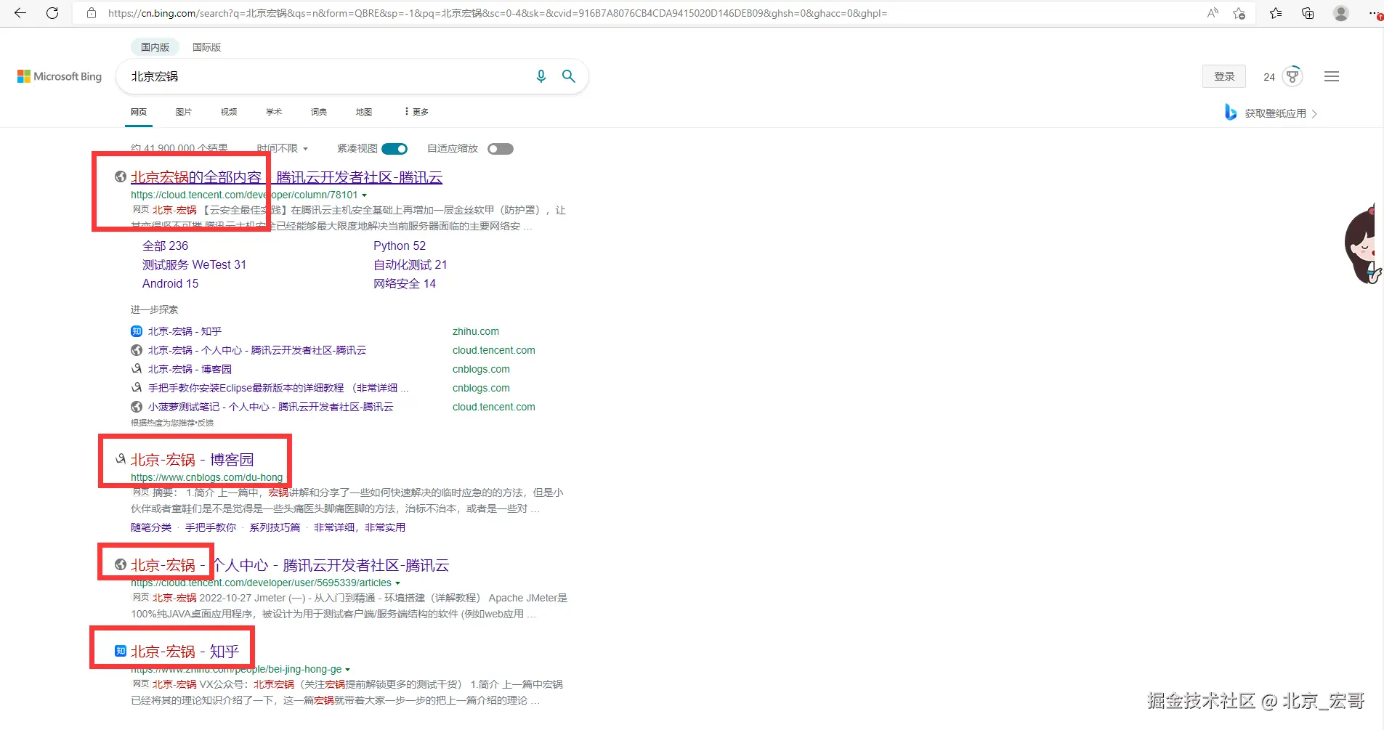Add this page to favorites
Screen dimensions: 1384x730
point(1239,13)
